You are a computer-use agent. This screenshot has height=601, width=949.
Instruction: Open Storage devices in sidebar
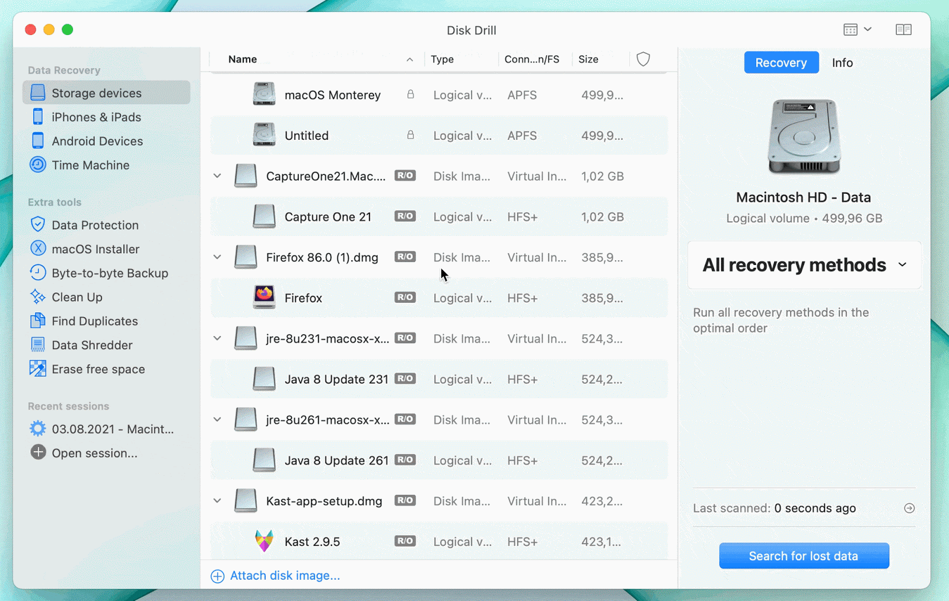coord(106,93)
